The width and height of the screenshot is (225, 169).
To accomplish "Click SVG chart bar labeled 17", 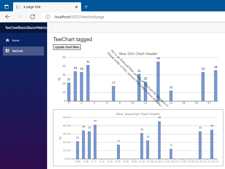I will (113, 94).
